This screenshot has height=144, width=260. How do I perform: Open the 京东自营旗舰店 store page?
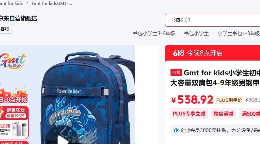[19, 18]
